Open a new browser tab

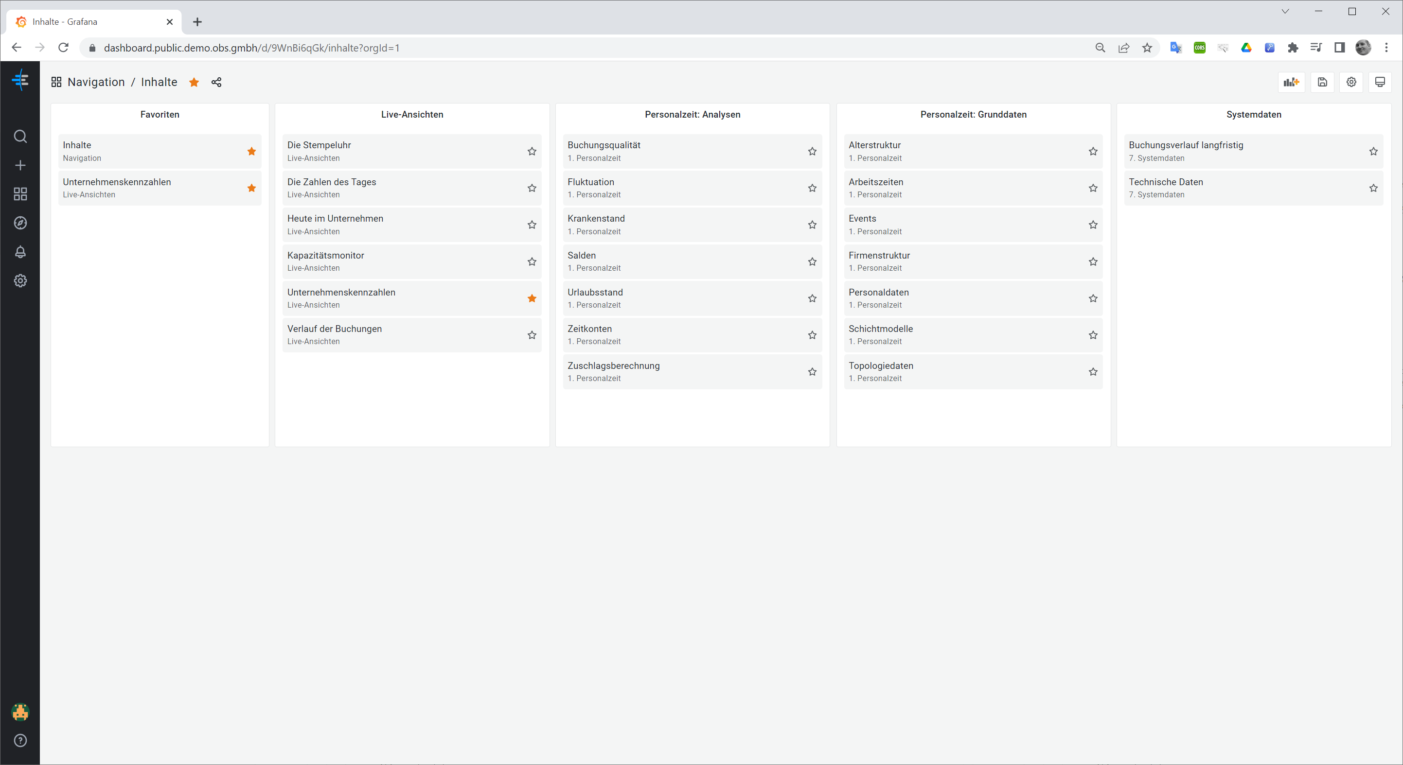197,22
